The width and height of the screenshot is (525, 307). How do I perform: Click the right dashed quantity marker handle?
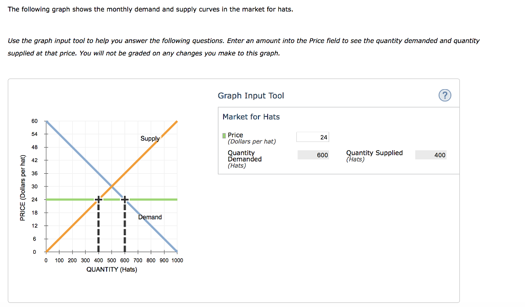pyautogui.click(x=124, y=199)
